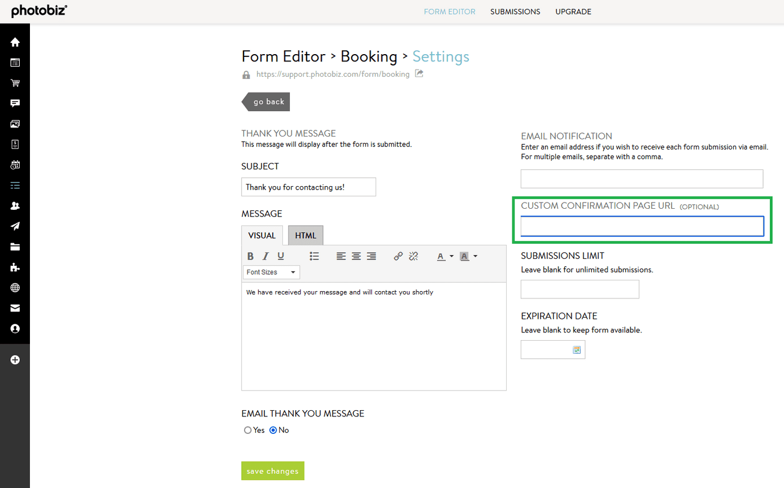Click inside the Custom Confirmation Page URL field
This screenshot has height=488, width=784.
pos(641,226)
